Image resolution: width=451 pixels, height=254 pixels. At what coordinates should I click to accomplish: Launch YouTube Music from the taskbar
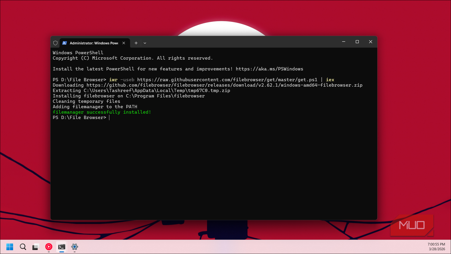[49, 247]
